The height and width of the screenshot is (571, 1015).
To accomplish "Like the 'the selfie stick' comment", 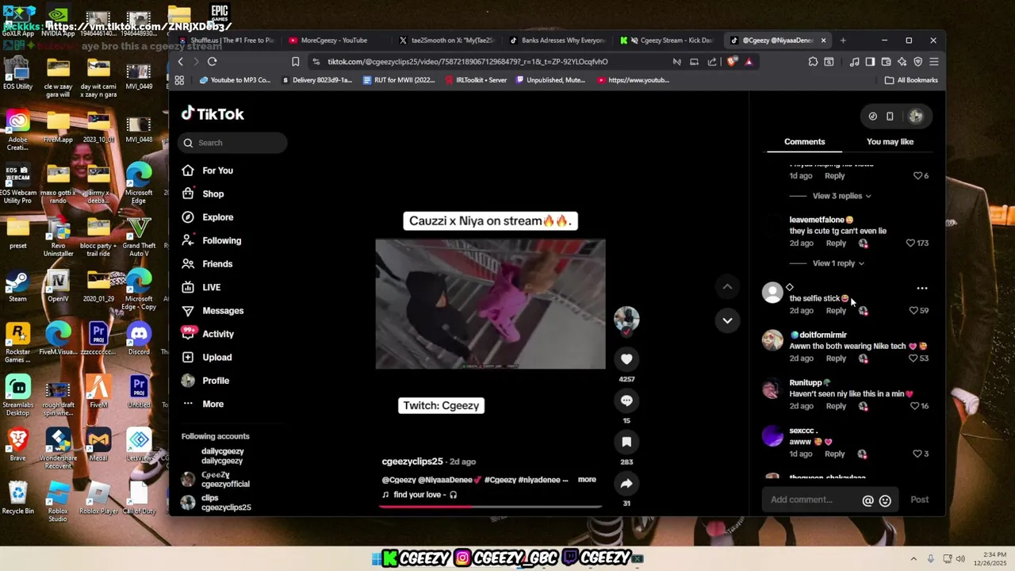I will [x=913, y=311].
